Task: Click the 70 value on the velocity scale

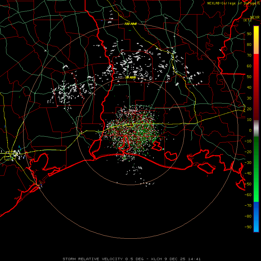Action: [249, 55]
